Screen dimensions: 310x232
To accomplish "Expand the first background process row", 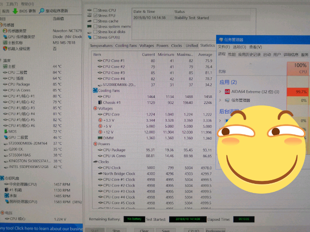I will click(x=220, y=121).
